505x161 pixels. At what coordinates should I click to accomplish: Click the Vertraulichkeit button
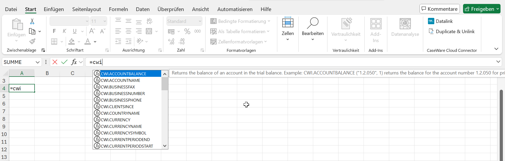pyautogui.click(x=346, y=29)
